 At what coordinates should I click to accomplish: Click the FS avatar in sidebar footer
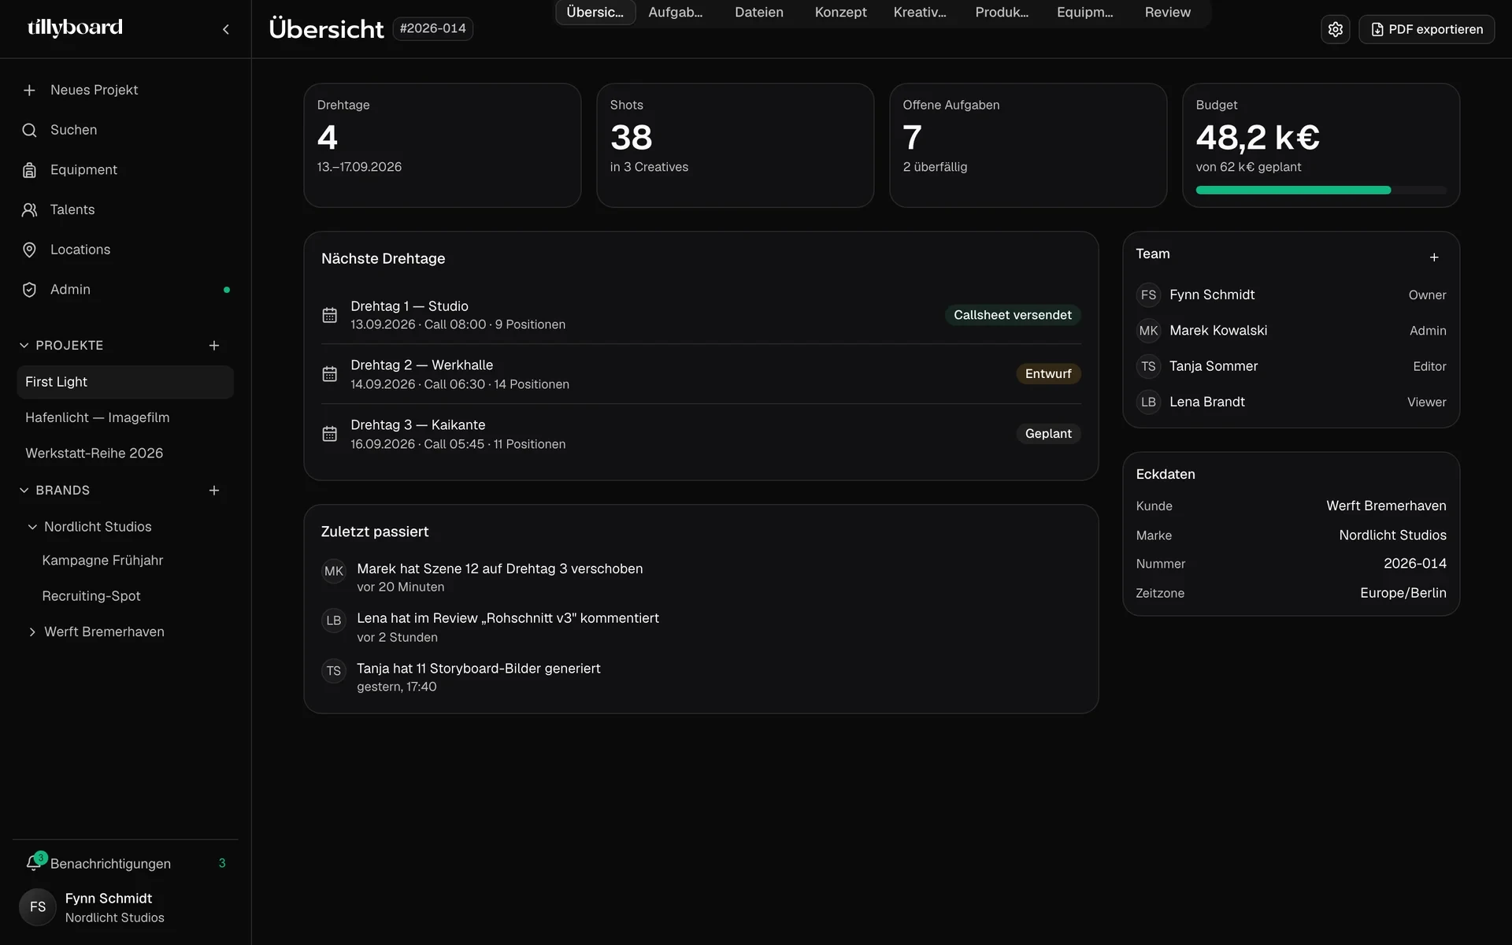38,907
